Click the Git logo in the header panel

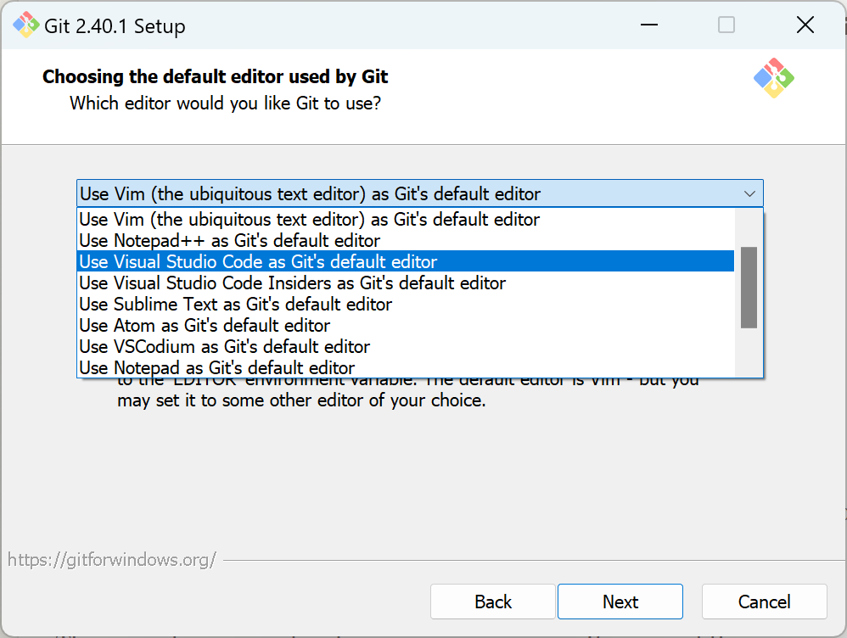(x=773, y=78)
